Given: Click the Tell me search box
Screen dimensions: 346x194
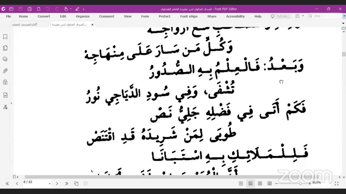Looking at the screenshot, I should coord(281,16).
